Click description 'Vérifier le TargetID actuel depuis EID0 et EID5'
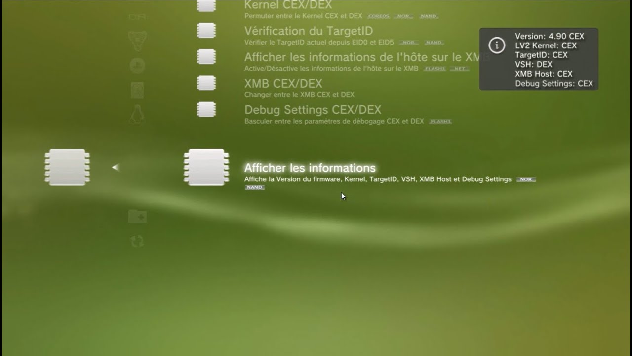The height and width of the screenshot is (356, 632). point(319,42)
